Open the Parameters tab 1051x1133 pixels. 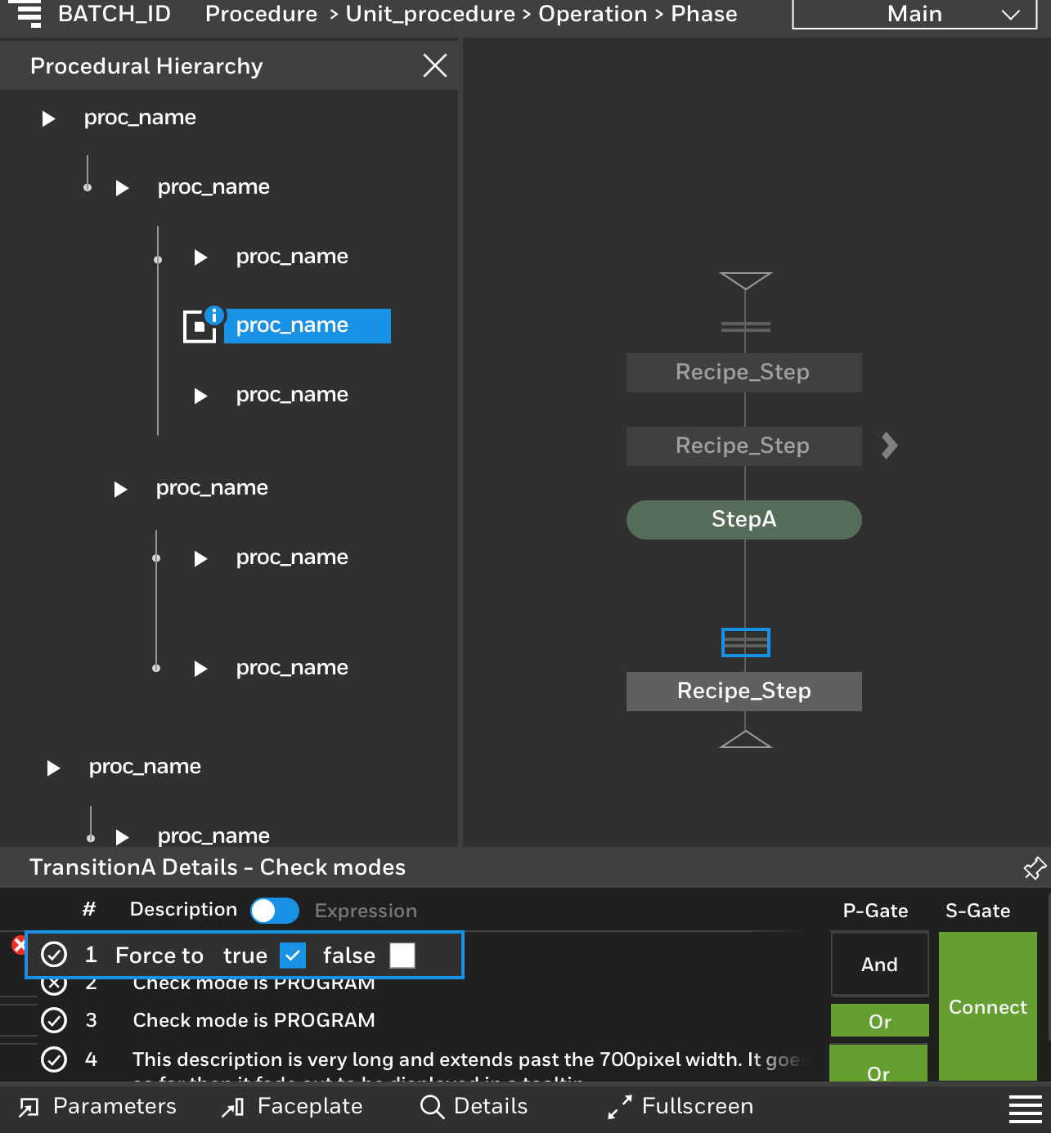pos(98,1107)
